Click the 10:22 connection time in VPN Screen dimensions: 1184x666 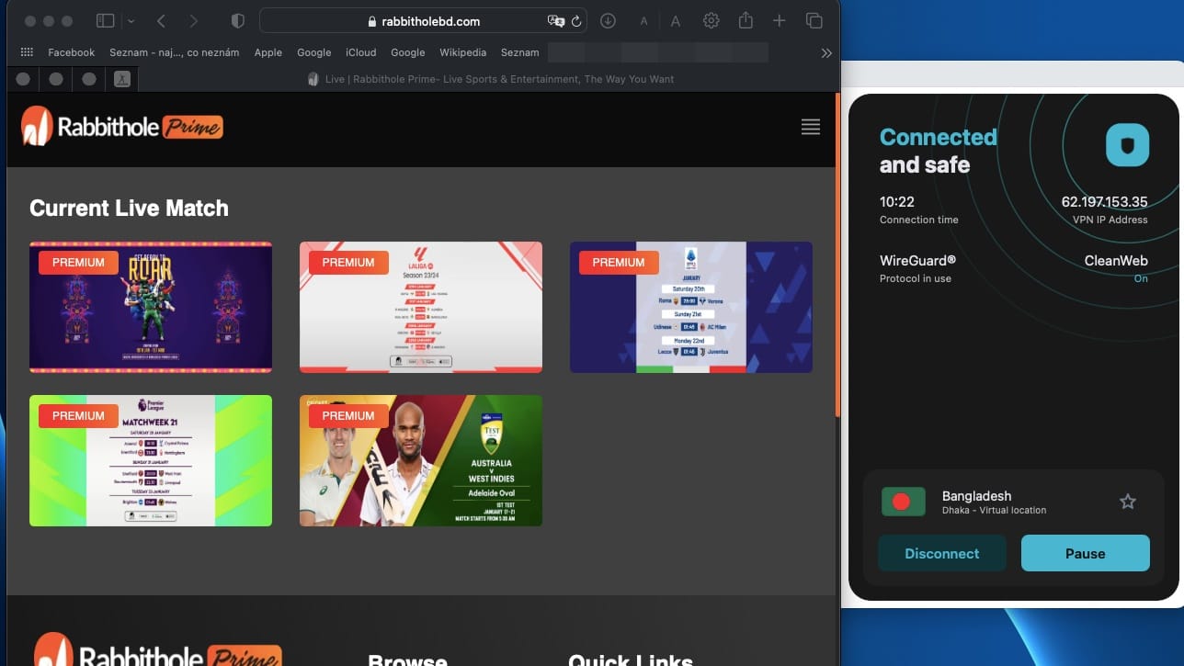point(897,202)
